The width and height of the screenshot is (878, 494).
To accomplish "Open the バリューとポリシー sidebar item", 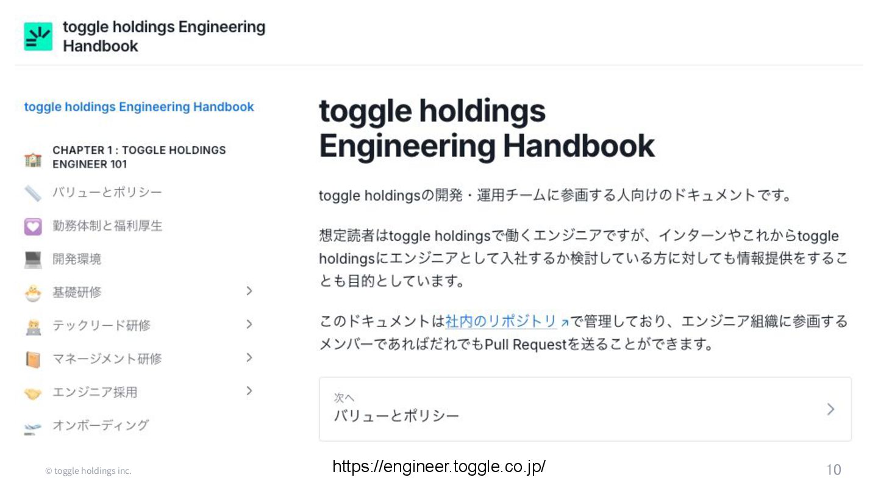I will 107,193.
